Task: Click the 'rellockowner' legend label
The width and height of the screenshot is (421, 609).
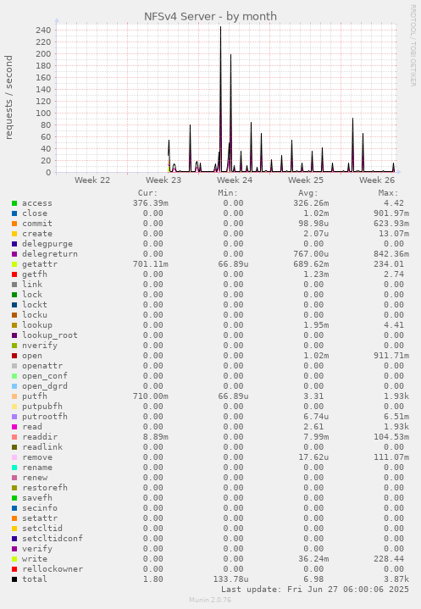Action: click(53, 569)
